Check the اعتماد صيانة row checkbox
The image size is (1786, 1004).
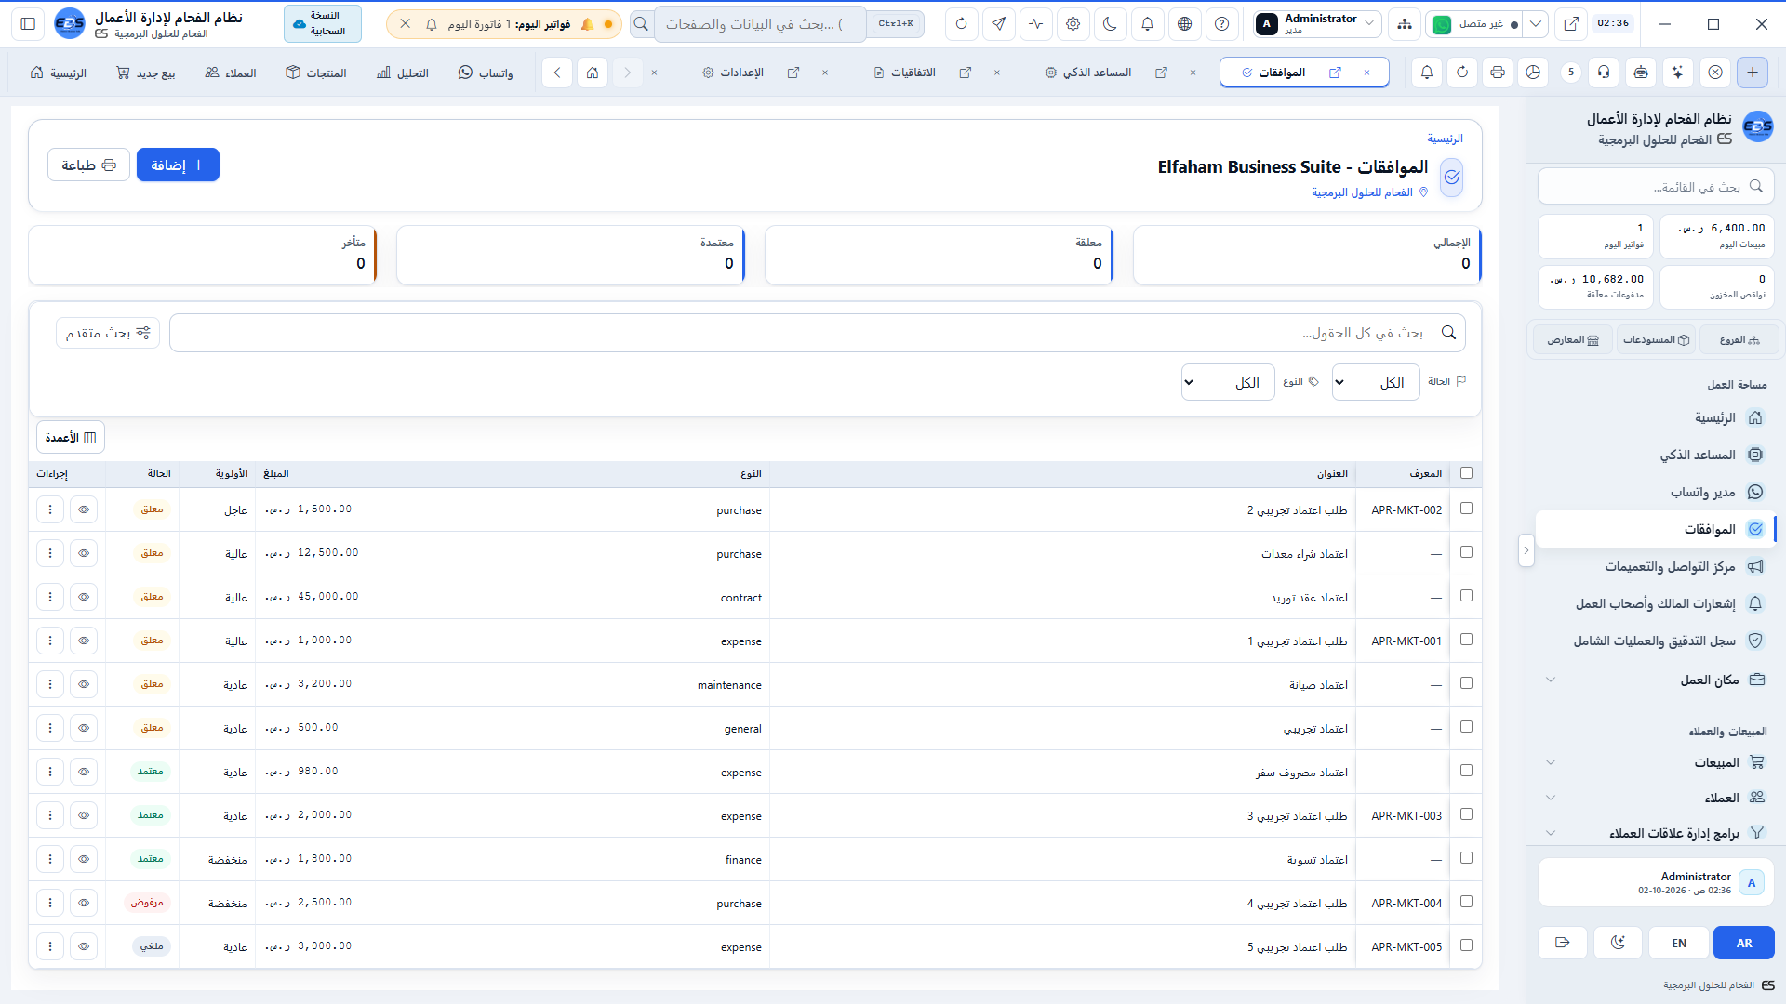click(1467, 683)
